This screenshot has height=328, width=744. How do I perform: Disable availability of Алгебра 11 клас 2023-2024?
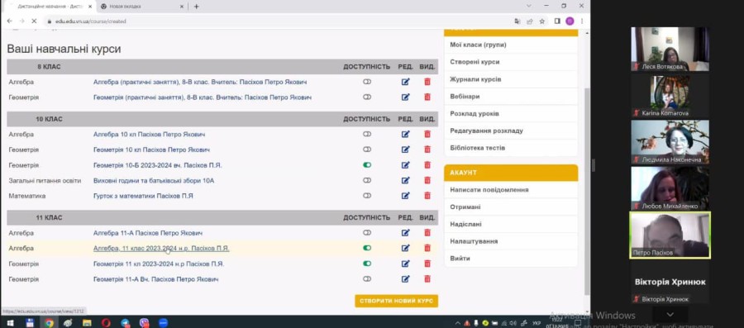coord(367,248)
